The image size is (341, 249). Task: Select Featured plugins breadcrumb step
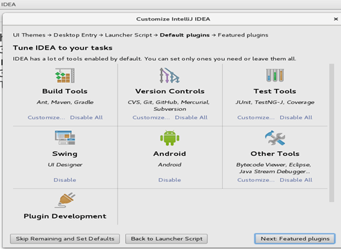pos(243,35)
